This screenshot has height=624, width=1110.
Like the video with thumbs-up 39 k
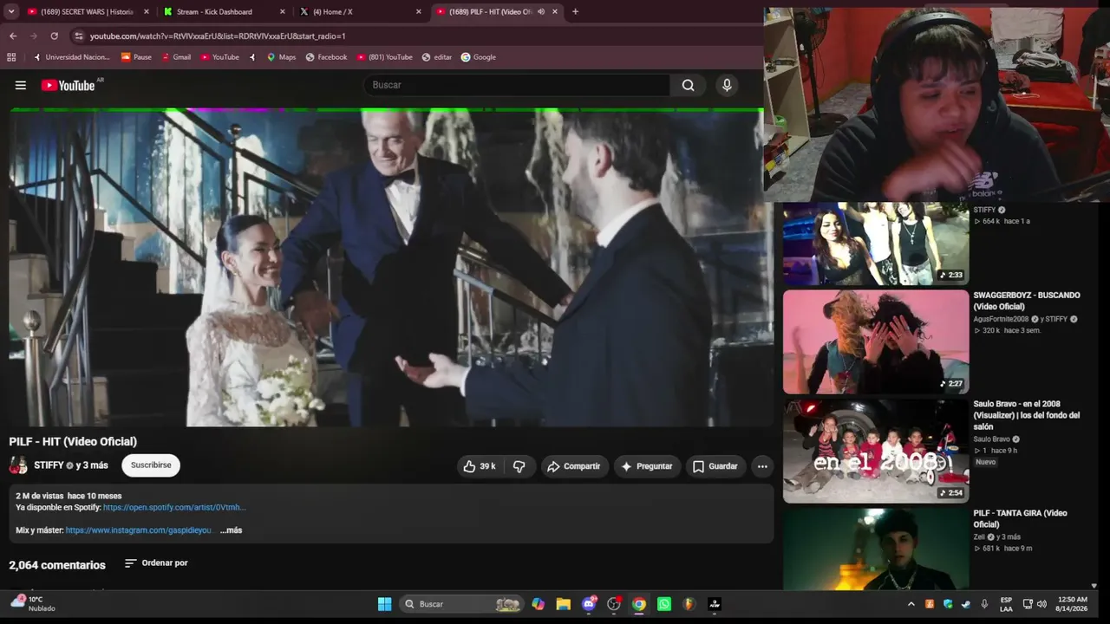(x=479, y=466)
